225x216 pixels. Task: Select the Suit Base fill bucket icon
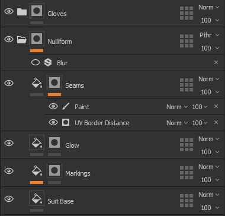click(37, 198)
